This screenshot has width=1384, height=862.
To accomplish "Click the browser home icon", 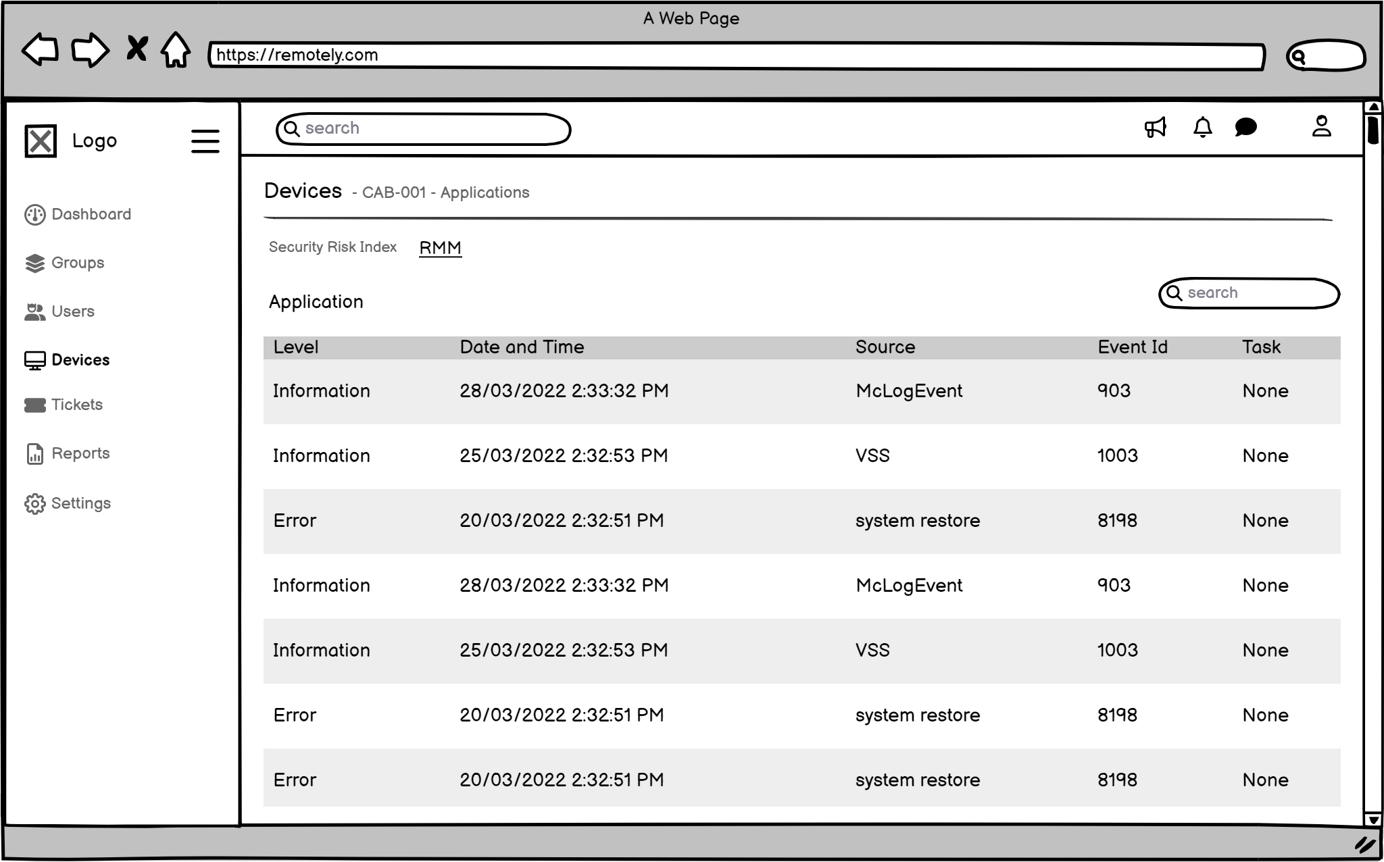I will pyautogui.click(x=176, y=50).
